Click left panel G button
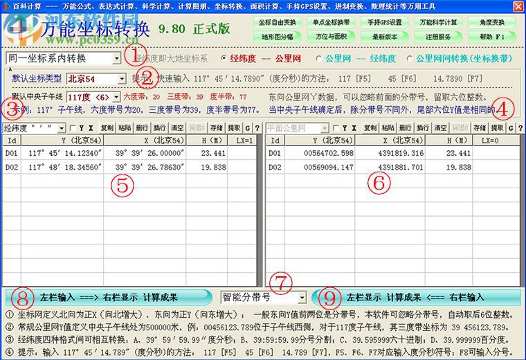This screenshot has width=526, height=360. (248, 128)
